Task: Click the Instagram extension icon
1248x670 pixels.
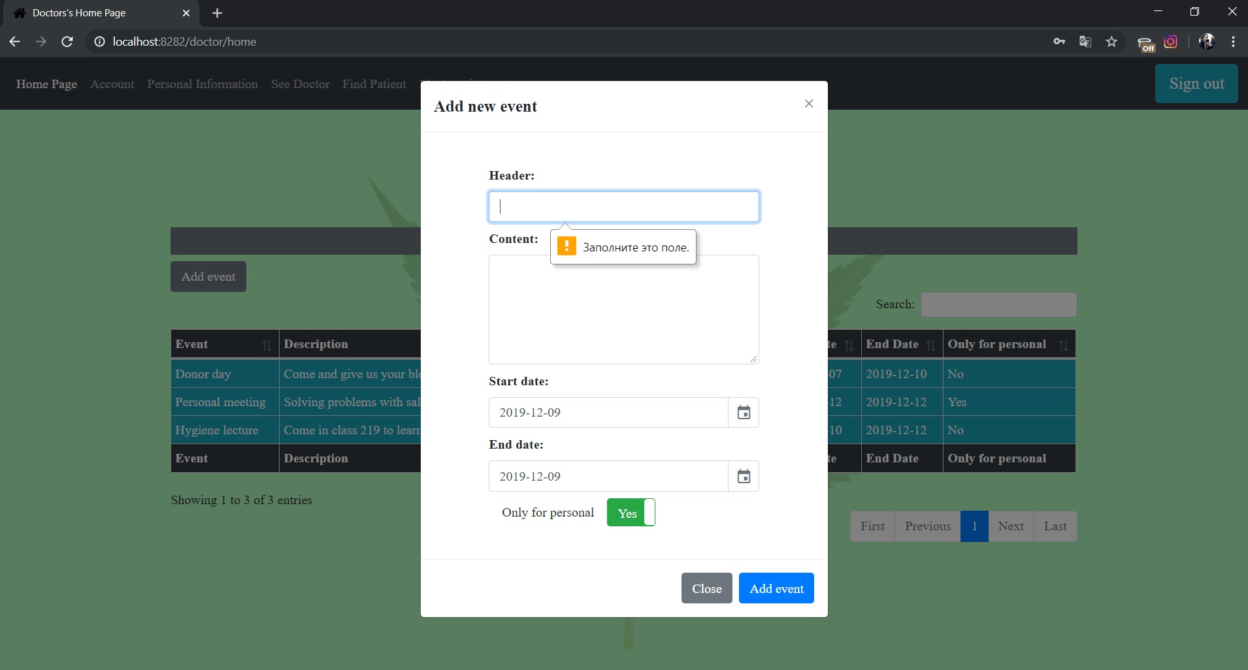Action: 1171,42
